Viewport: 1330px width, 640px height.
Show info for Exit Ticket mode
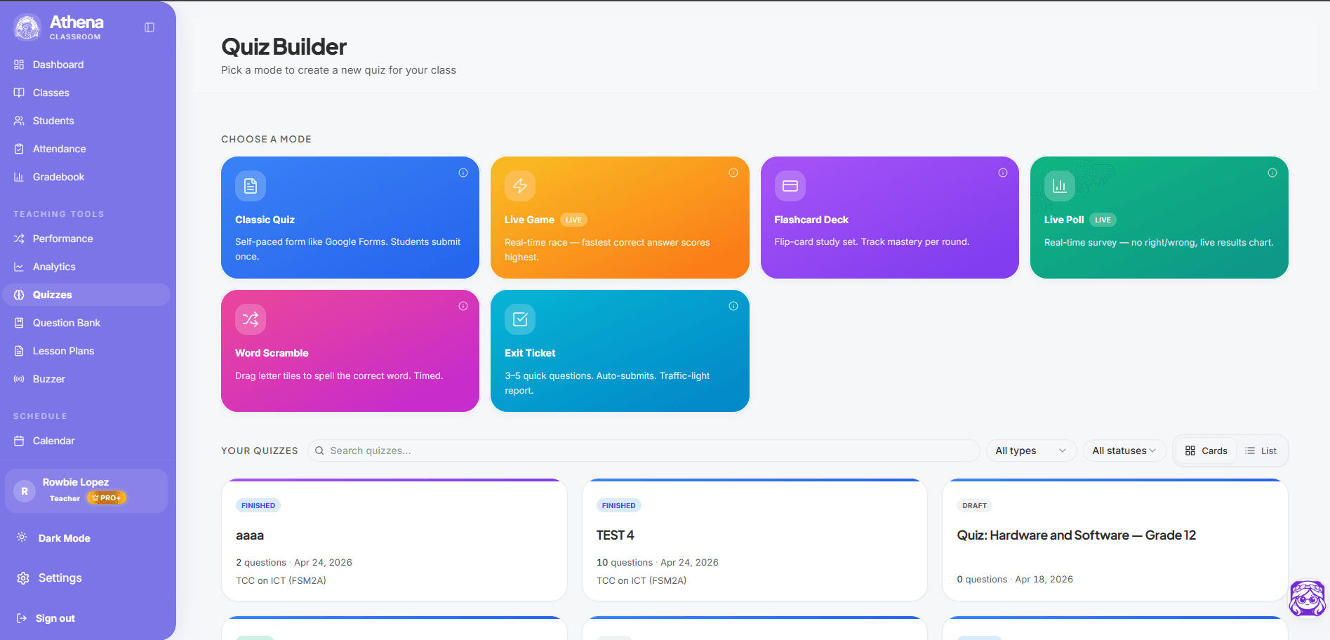click(733, 306)
